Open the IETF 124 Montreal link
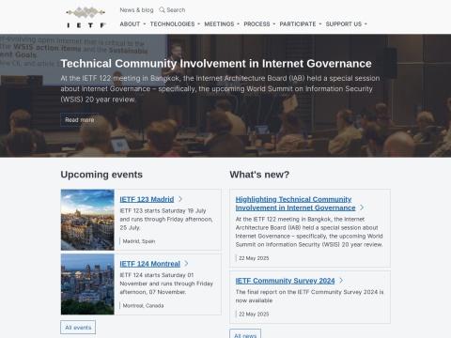This screenshot has width=451, height=338. click(x=150, y=264)
